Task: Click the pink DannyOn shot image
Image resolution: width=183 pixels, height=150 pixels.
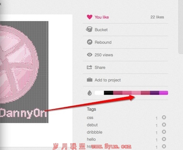Action: [24, 72]
